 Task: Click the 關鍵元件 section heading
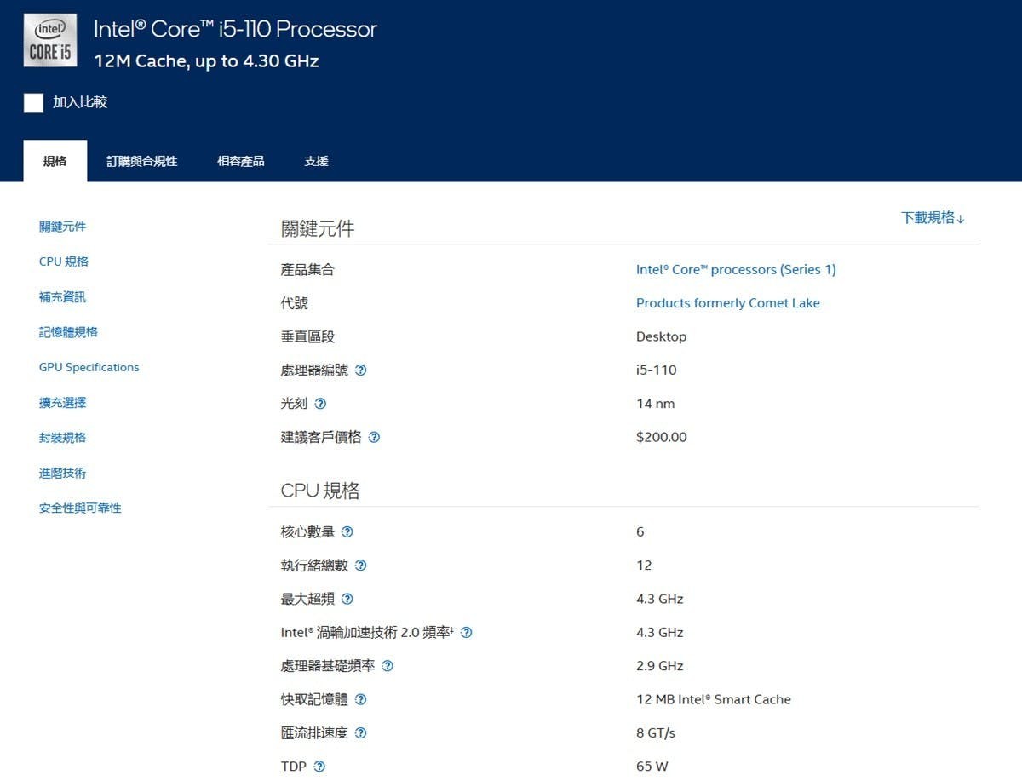click(318, 228)
